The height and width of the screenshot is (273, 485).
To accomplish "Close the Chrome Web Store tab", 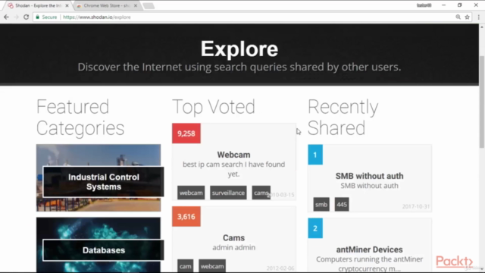I will click(x=136, y=5).
